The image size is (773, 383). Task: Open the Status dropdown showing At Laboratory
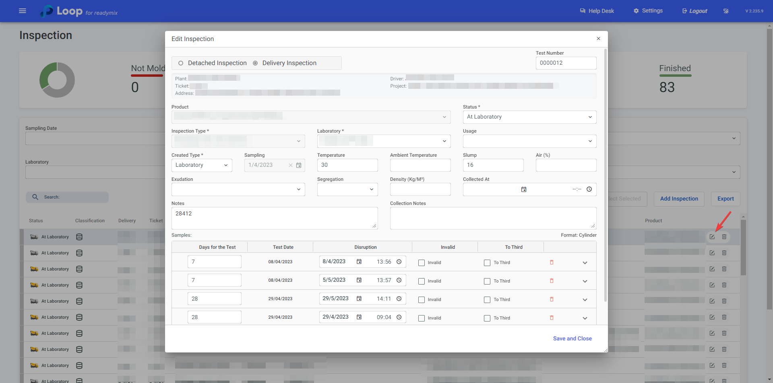[x=529, y=117]
